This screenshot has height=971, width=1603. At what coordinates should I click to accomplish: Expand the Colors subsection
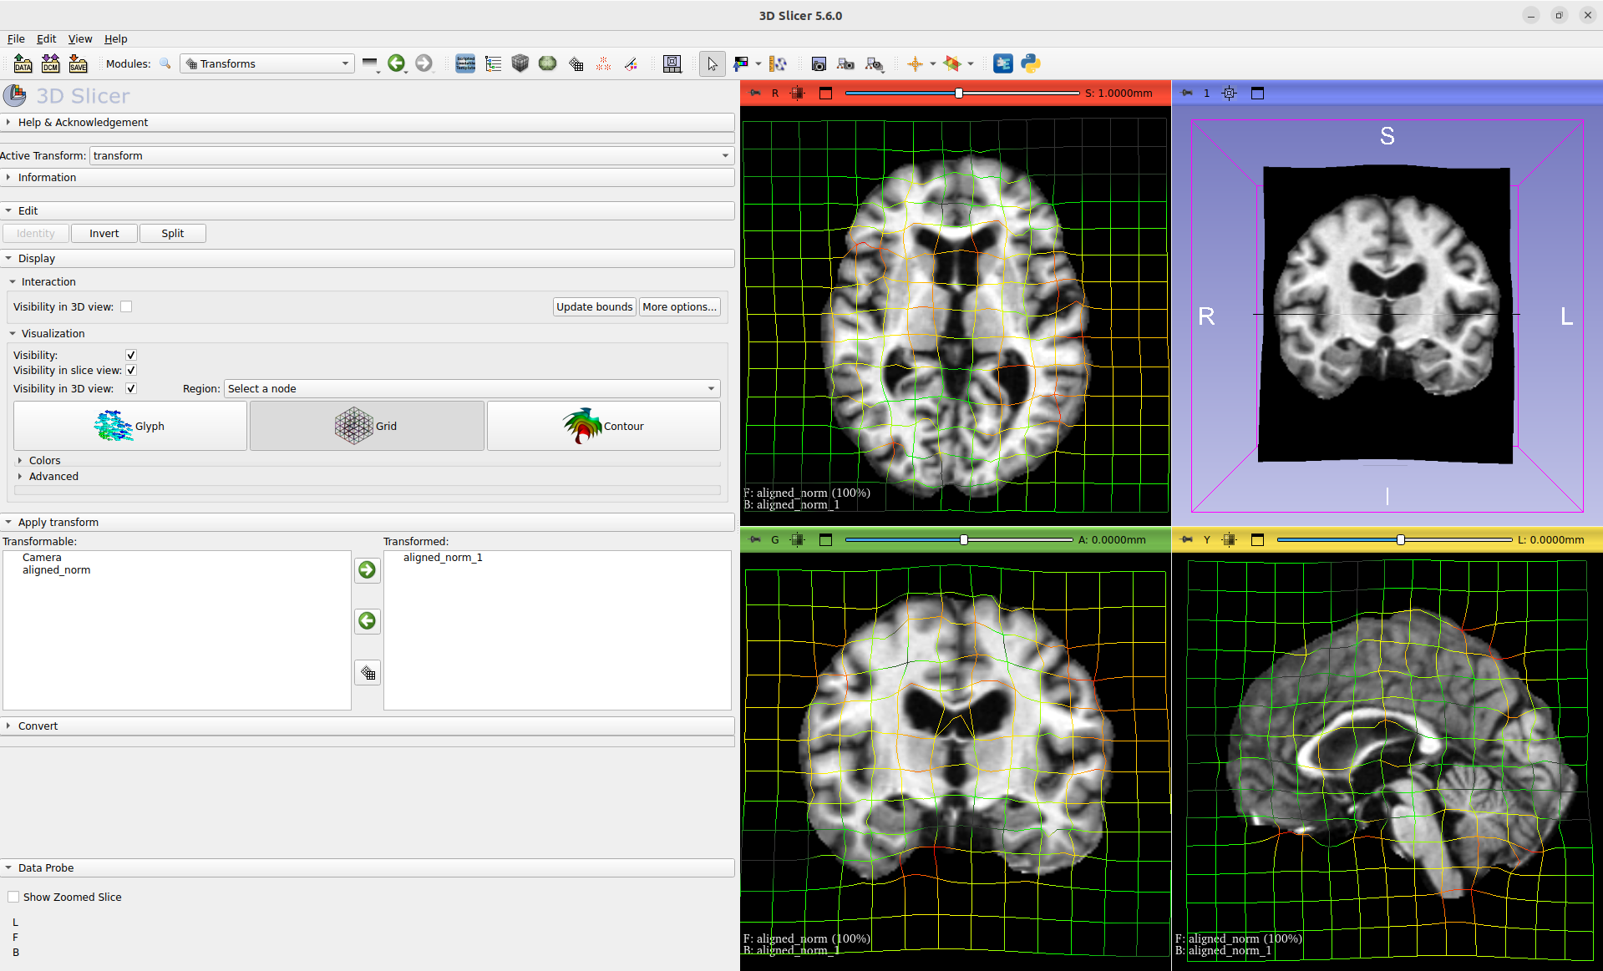coord(44,460)
